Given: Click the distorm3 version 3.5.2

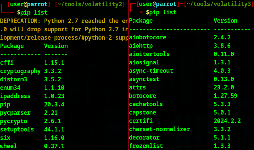Looking at the screenshot, I should tap(53, 79).
